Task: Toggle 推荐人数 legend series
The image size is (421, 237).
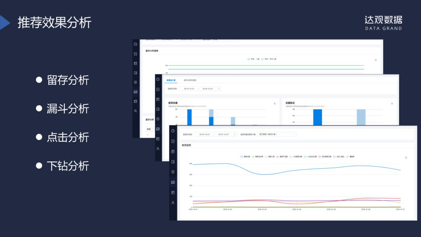Action: [270, 156]
